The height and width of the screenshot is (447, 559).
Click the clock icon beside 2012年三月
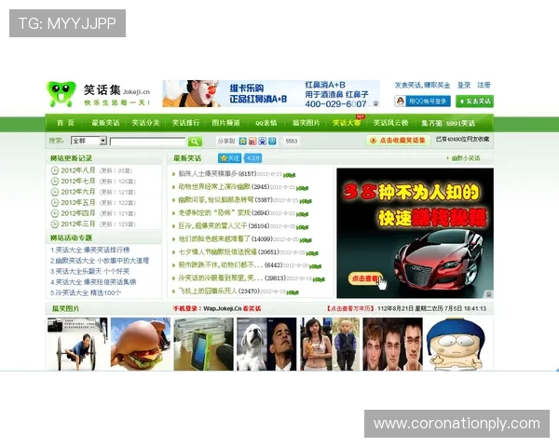55,223
